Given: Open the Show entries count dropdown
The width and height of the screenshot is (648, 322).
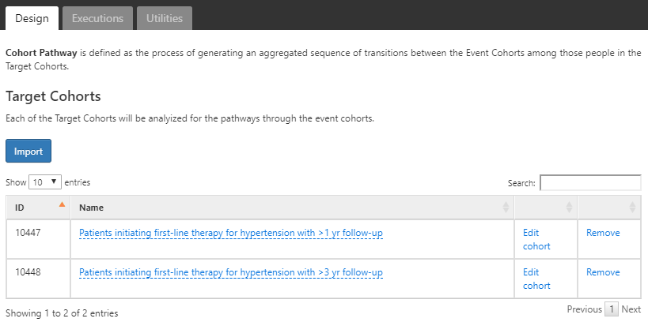Looking at the screenshot, I should [x=45, y=182].
